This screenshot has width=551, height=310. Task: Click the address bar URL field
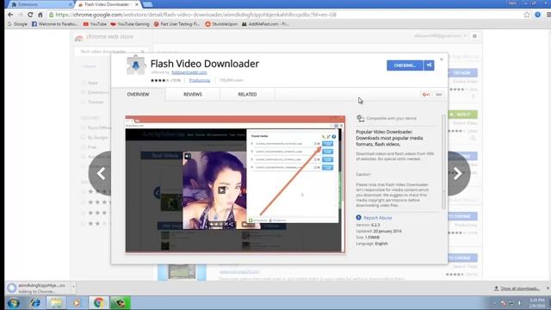tap(285, 15)
